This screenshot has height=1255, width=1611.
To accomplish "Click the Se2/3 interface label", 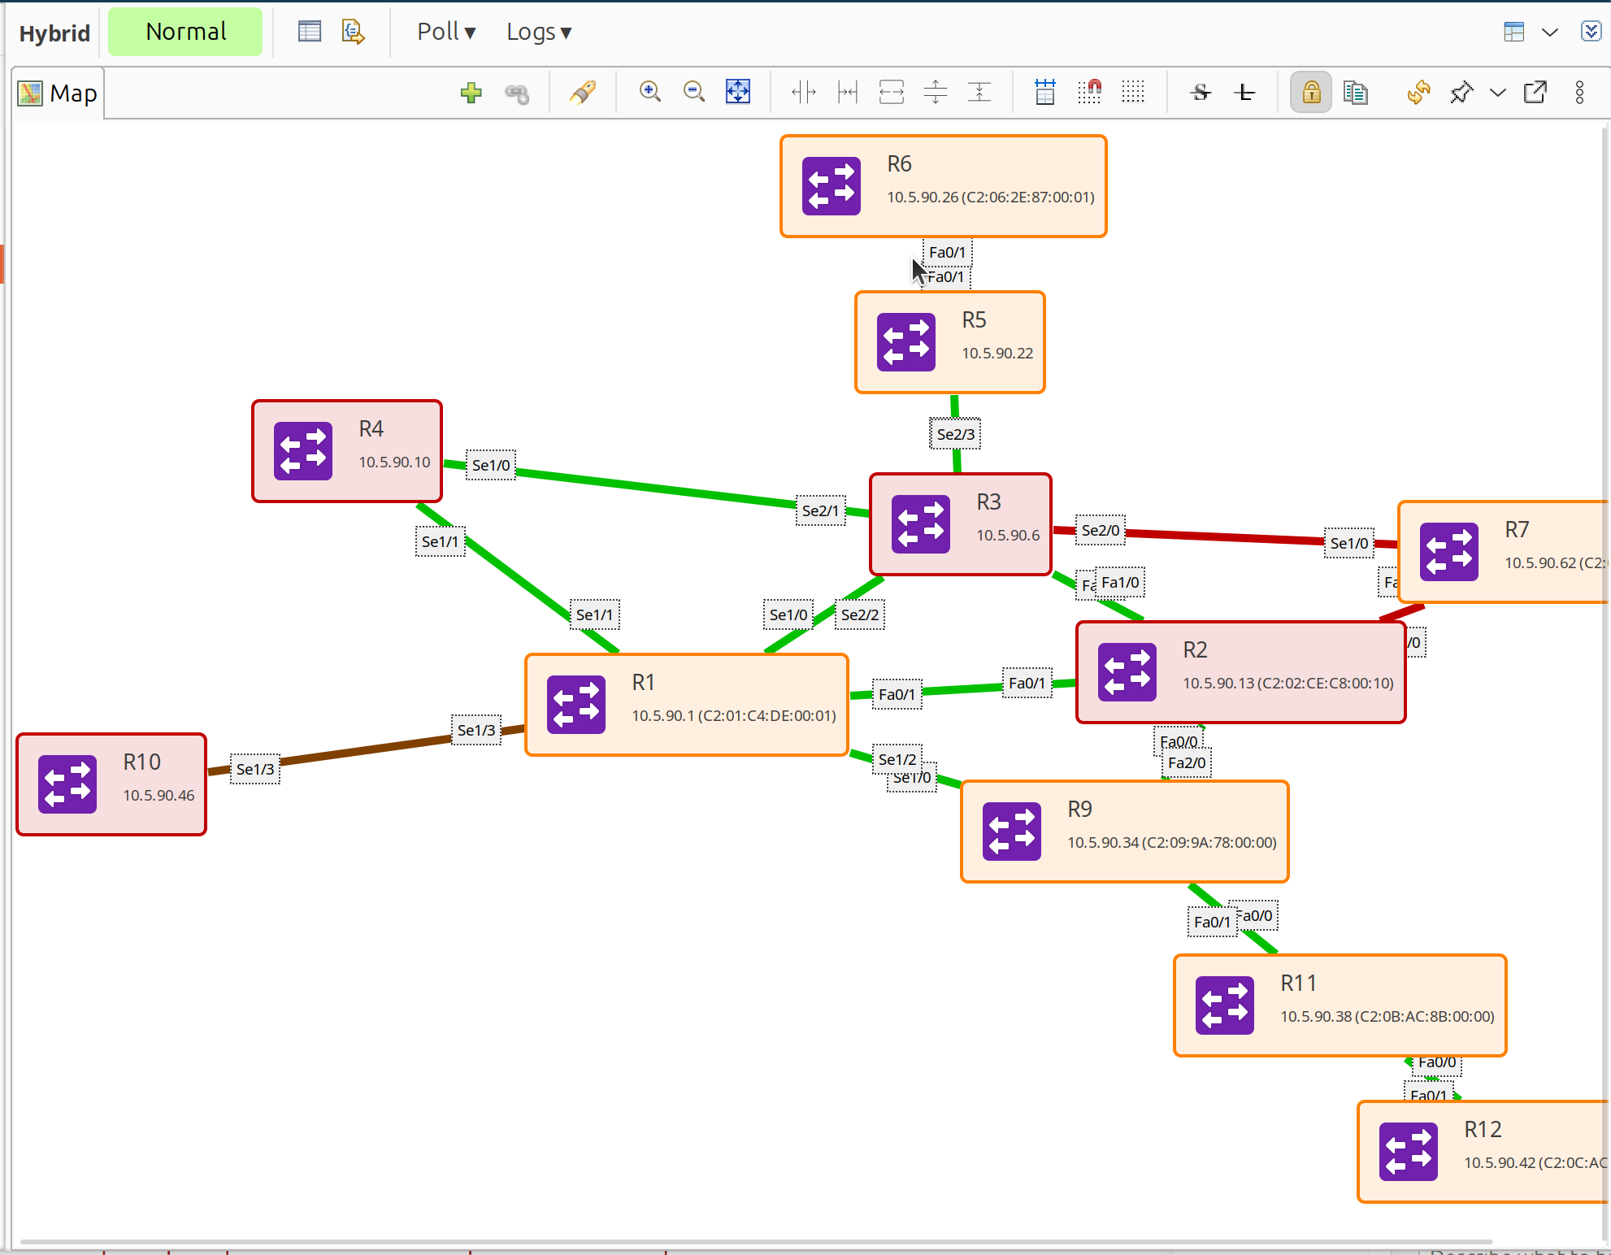I will [955, 434].
